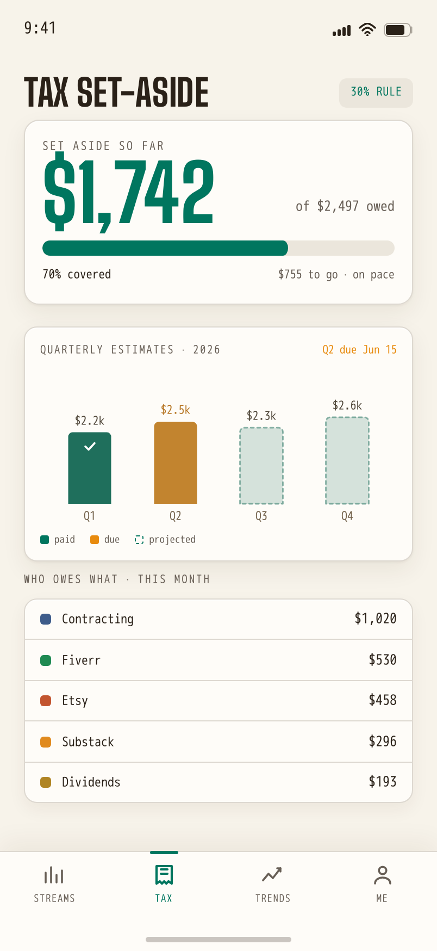
Task: Expand the Dividends row
Action: 218,782
